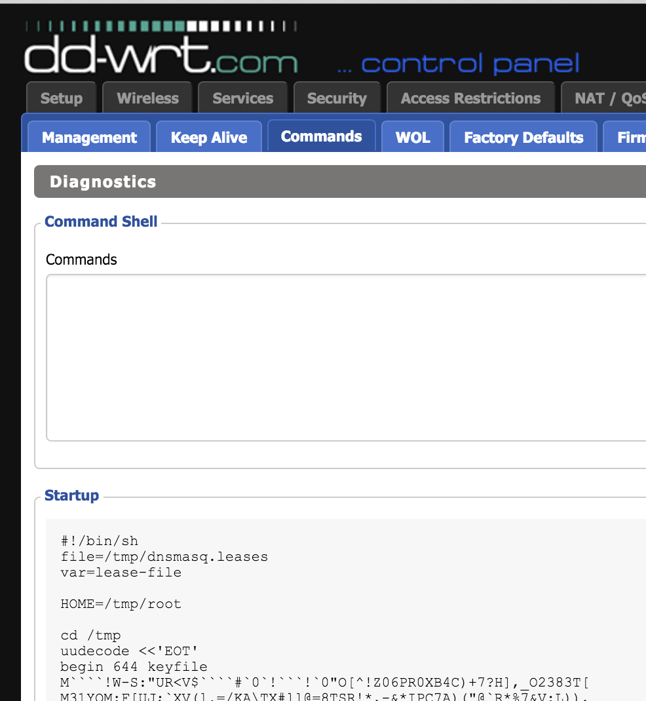The image size is (646, 701).
Task: Open the Services tab
Action: 243,98
